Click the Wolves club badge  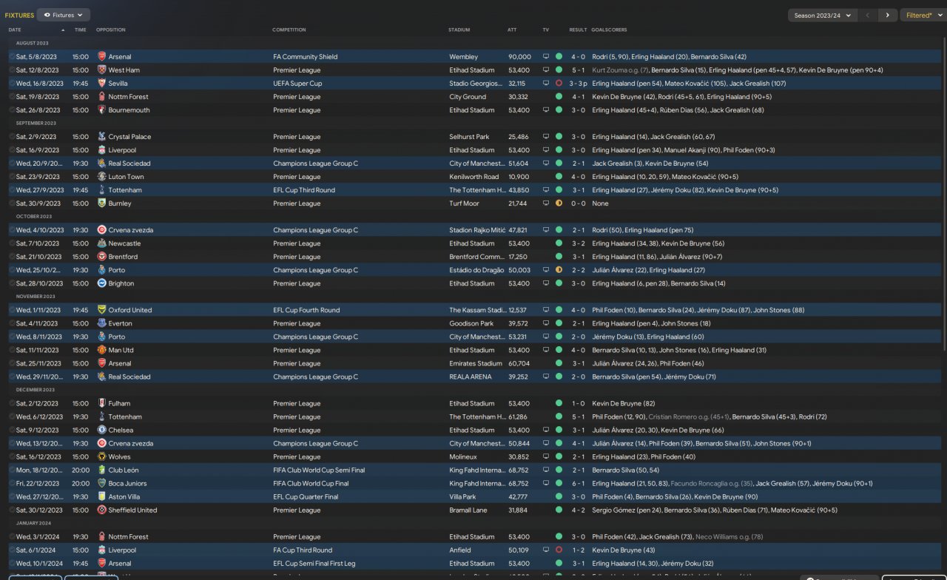click(102, 456)
